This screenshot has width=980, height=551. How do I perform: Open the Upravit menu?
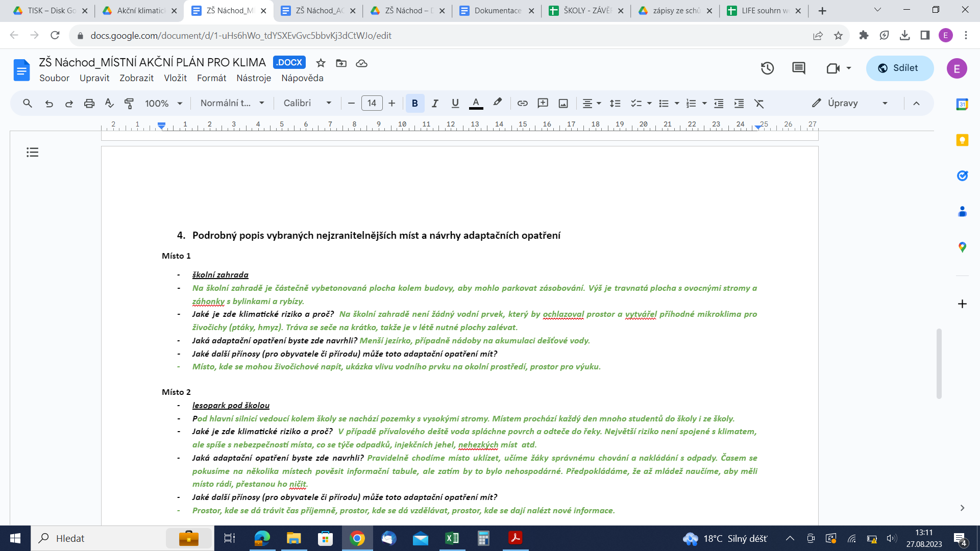(x=94, y=78)
